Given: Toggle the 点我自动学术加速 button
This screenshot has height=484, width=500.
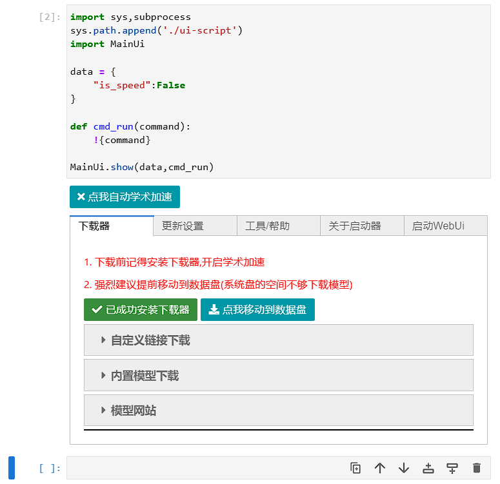Looking at the screenshot, I should 125,197.
